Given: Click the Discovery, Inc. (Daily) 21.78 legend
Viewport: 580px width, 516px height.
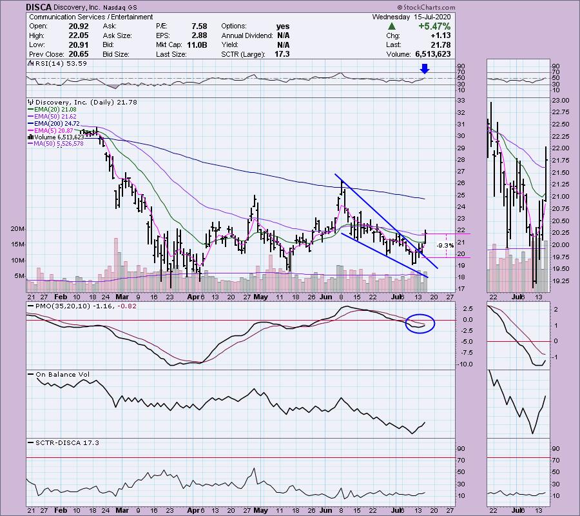Looking at the screenshot, I should pos(86,102).
